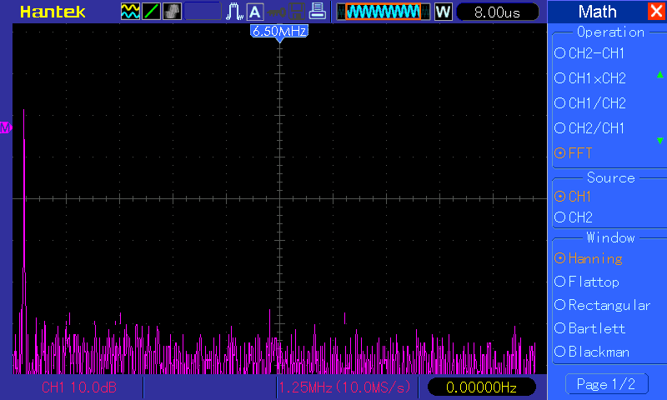Click the CH1 10.0dB scale readout
The height and width of the screenshot is (400, 667).
(x=78, y=387)
